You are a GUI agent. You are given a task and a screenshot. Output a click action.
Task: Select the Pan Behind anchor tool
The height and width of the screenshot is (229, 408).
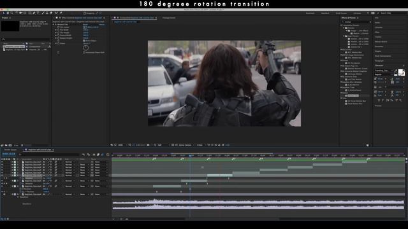(25, 13)
